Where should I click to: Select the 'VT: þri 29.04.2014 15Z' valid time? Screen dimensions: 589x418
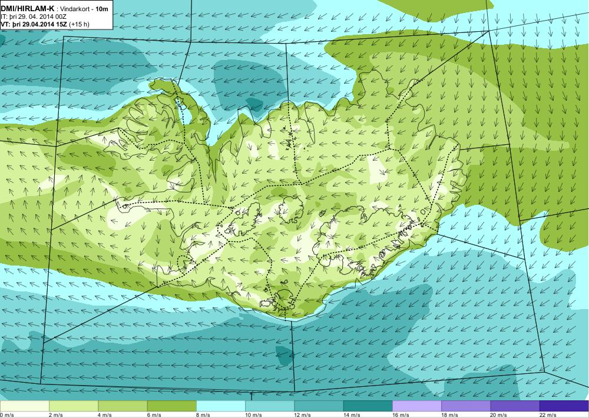(34, 24)
